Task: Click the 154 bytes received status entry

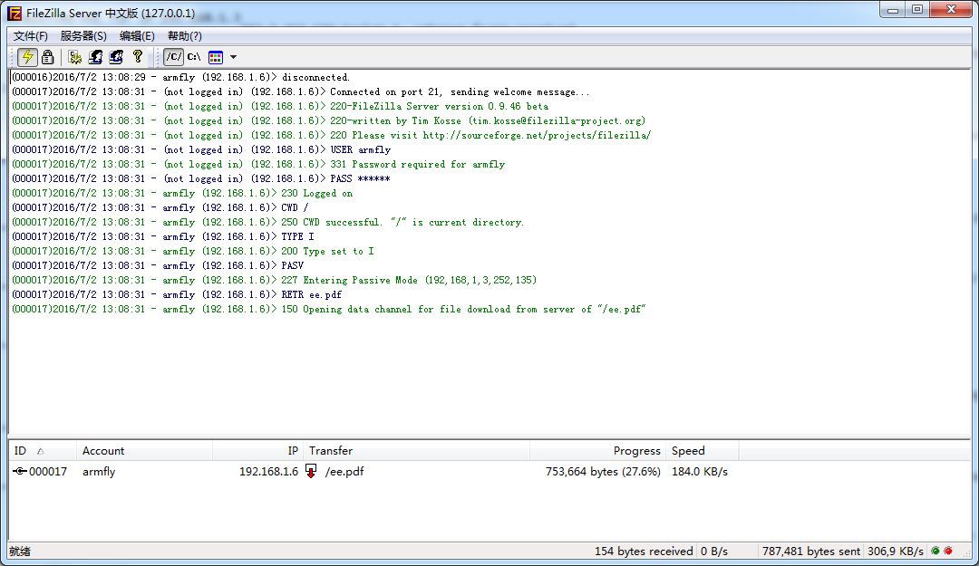Action: pos(644,551)
